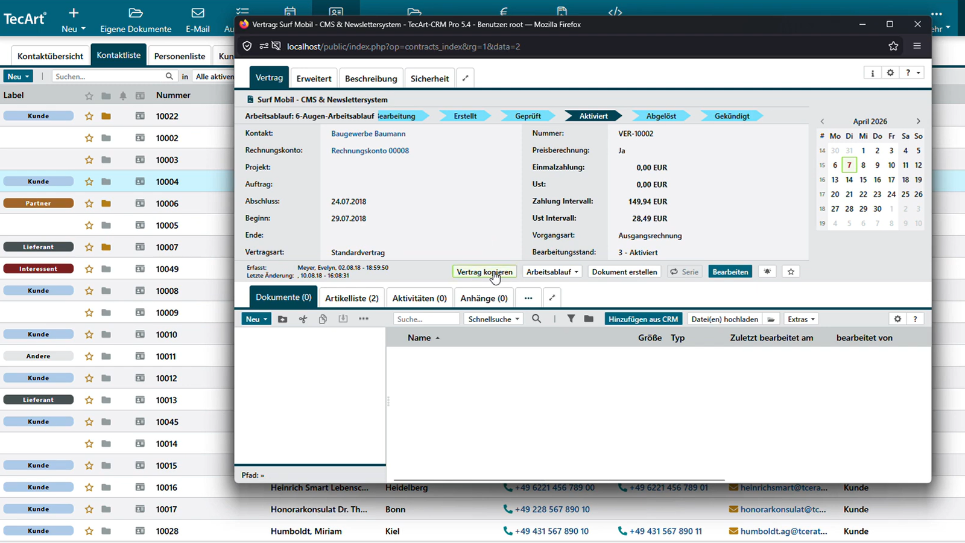Click the new folder icon in documents toolbar
965x543 pixels.
tap(282, 319)
